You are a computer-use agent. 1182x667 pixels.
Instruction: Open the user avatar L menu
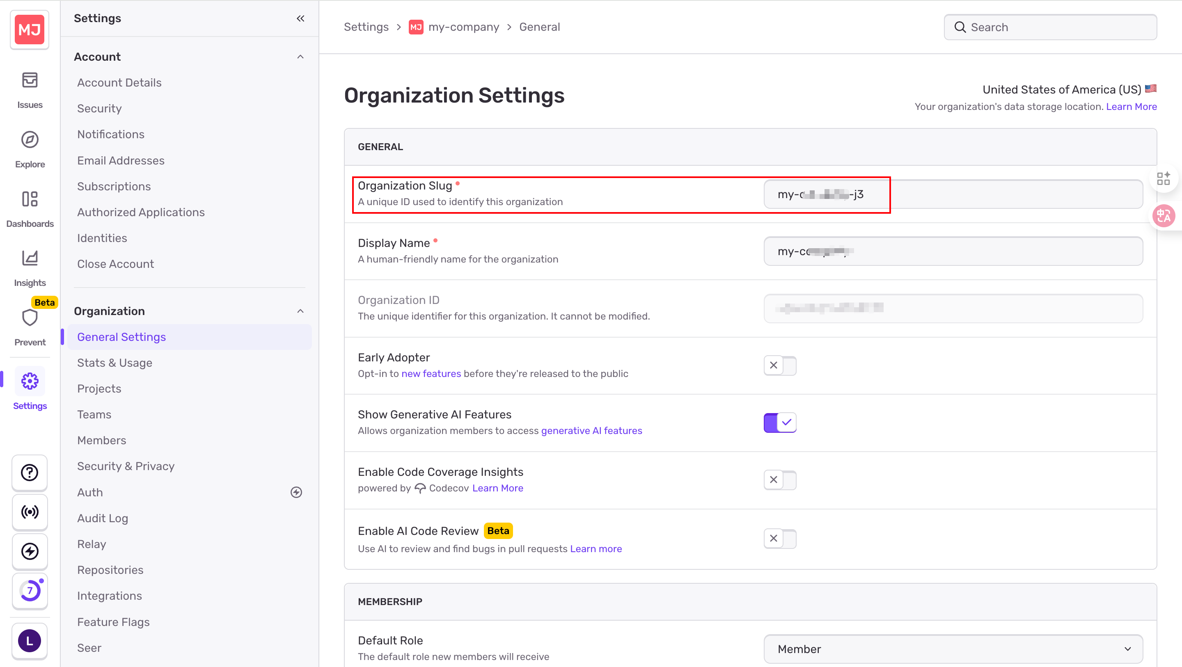[30, 641]
